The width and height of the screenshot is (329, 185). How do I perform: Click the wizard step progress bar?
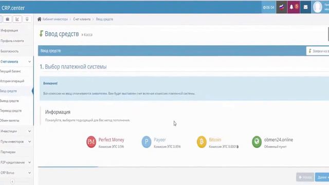[184, 167]
